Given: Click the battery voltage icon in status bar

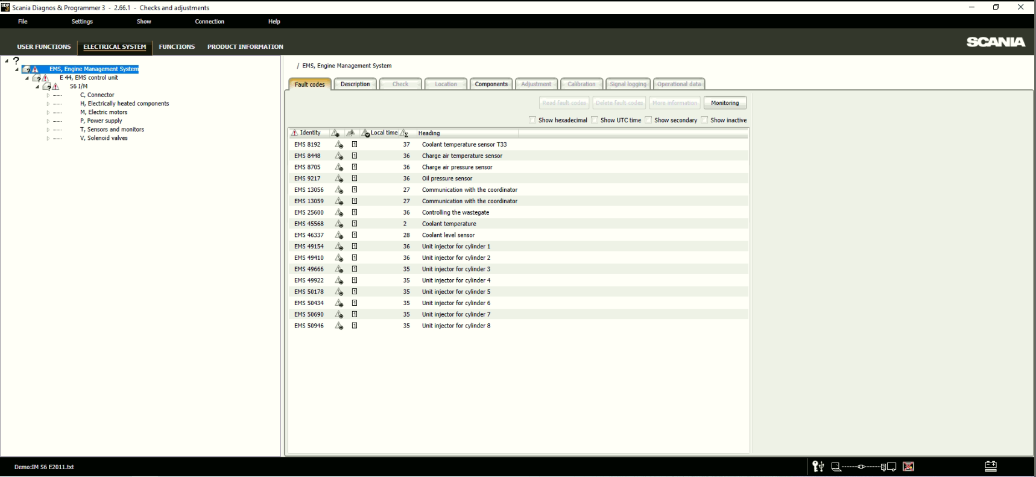Looking at the screenshot, I should coord(991,466).
